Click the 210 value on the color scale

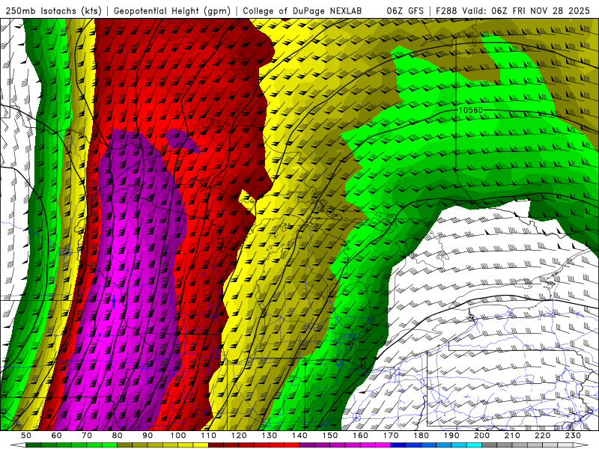512,436
